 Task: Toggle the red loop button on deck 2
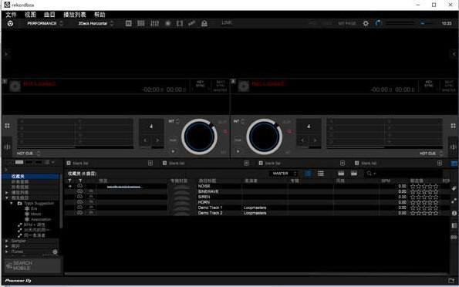click(289, 132)
